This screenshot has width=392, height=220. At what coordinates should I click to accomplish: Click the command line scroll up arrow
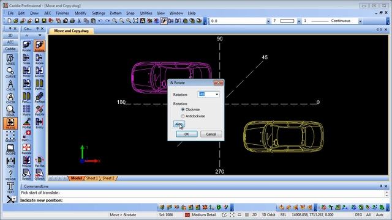point(386,192)
